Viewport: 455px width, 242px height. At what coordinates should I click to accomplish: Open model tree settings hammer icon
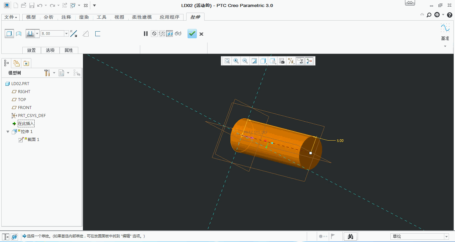47,73
